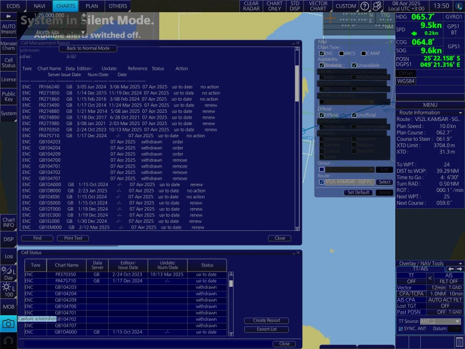
Task: Select CUSTOM display mode
Action: tap(345, 6)
